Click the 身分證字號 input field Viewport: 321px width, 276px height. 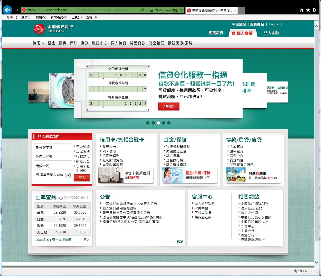53,147
